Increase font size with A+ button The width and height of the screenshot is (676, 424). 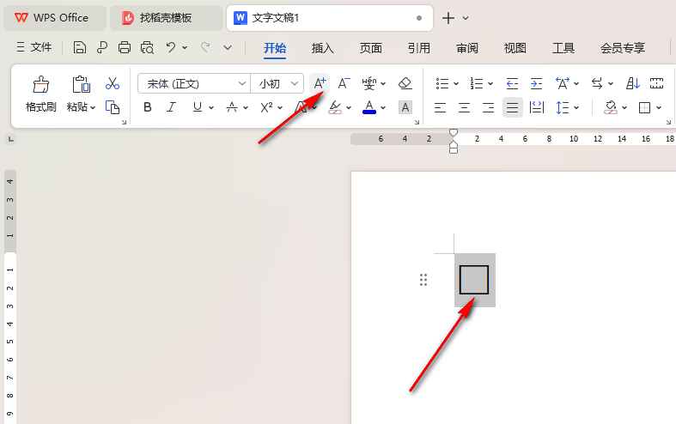pyautogui.click(x=320, y=83)
